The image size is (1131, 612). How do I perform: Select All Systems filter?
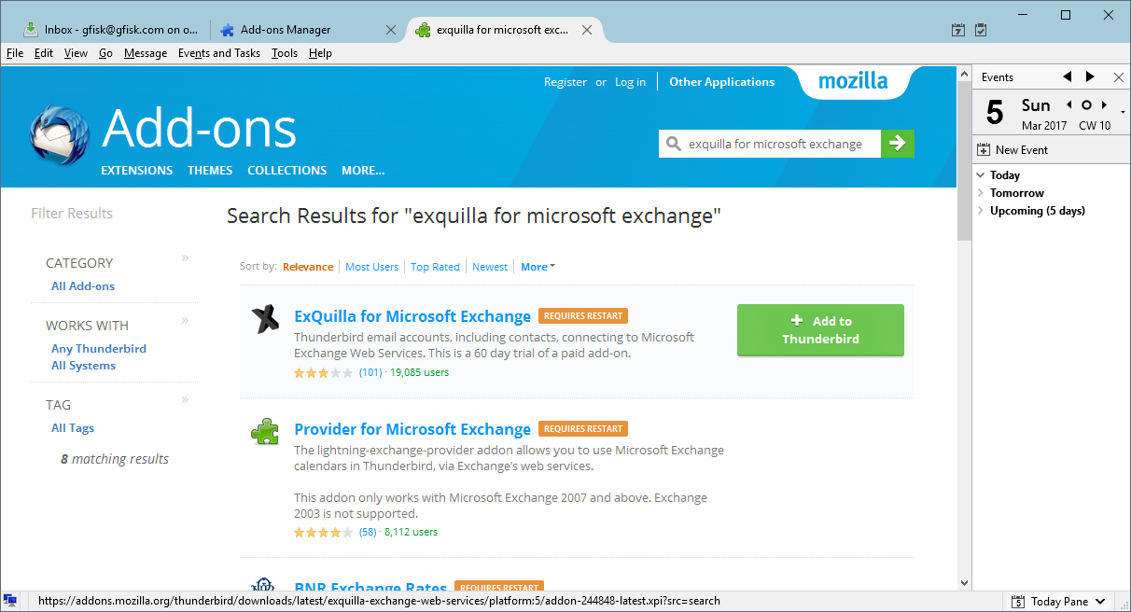click(x=83, y=366)
